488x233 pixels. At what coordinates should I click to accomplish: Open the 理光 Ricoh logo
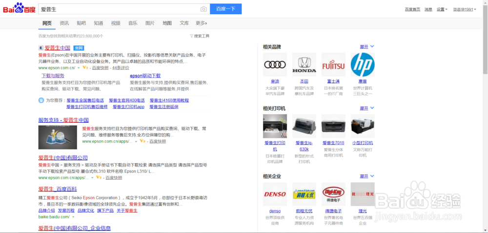tap(363, 194)
